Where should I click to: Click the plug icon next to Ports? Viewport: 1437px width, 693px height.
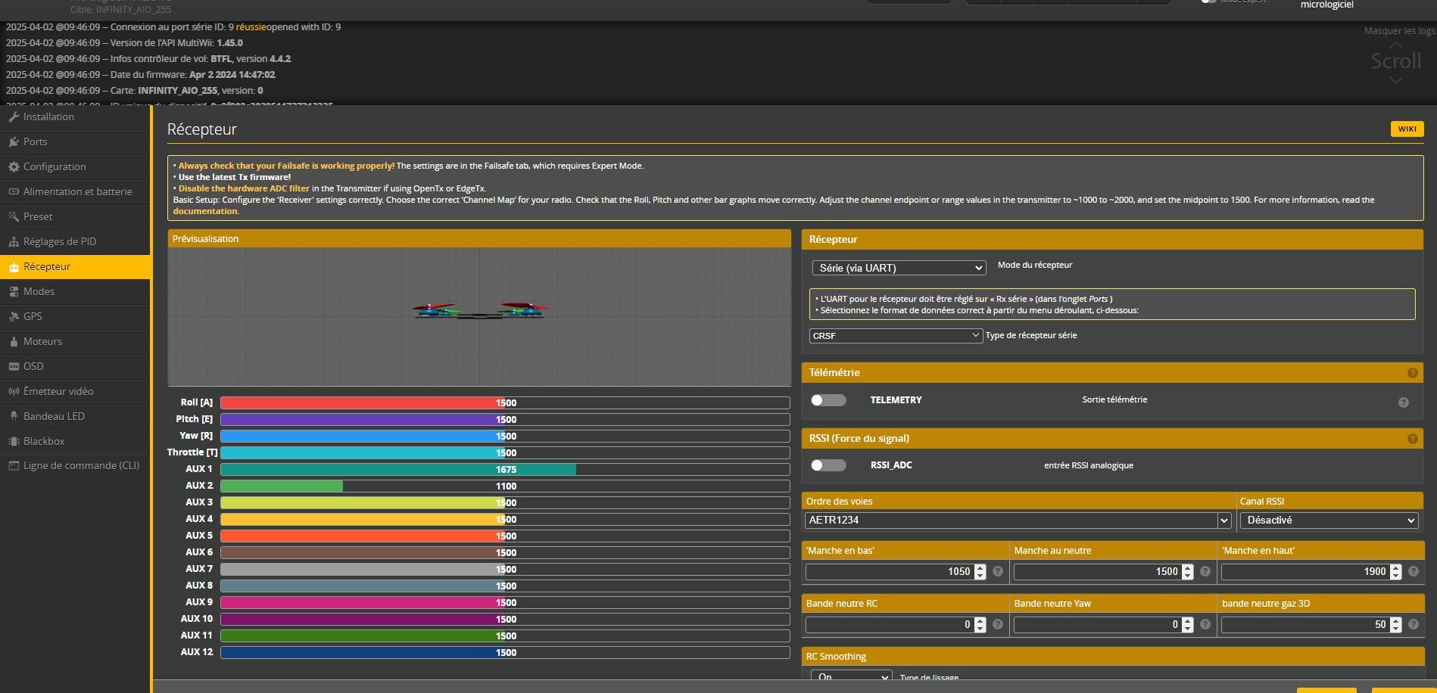tap(14, 142)
